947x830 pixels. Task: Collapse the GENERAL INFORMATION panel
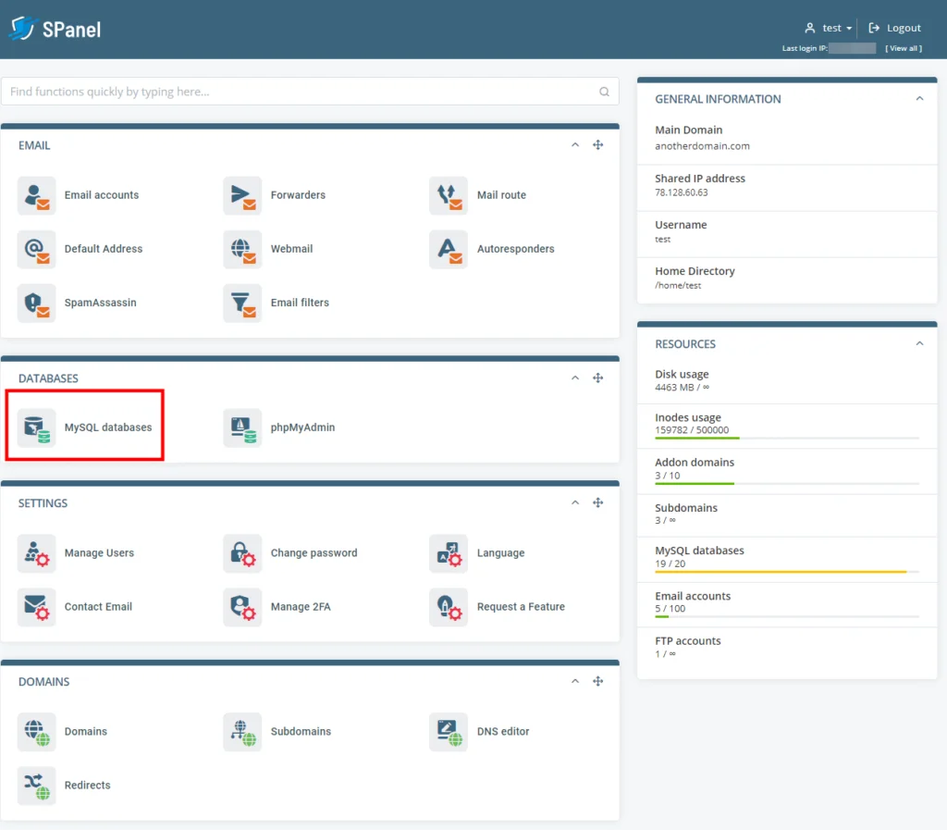click(919, 97)
